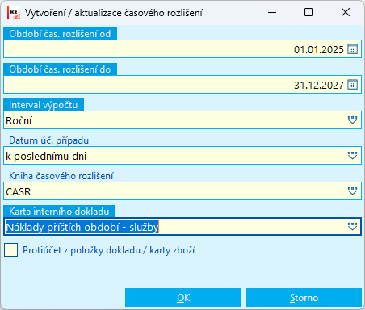Expand the Interval výpočtu dropdown
The width and height of the screenshot is (365, 310).
click(352, 120)
